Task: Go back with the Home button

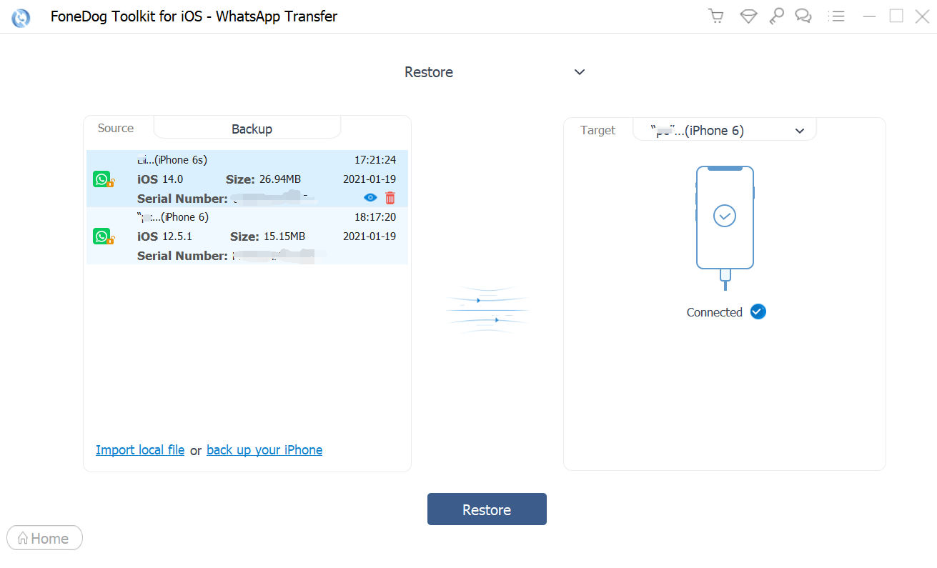Action: click(44, 538)
